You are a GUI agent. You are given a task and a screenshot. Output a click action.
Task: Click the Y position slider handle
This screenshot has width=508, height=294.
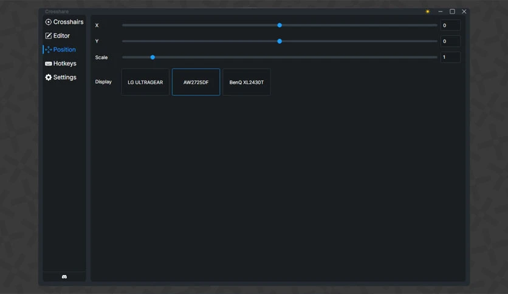(280, 41)
